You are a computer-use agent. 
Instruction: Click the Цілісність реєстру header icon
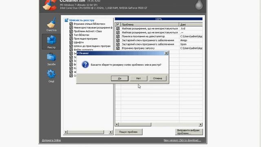point(66,20)
